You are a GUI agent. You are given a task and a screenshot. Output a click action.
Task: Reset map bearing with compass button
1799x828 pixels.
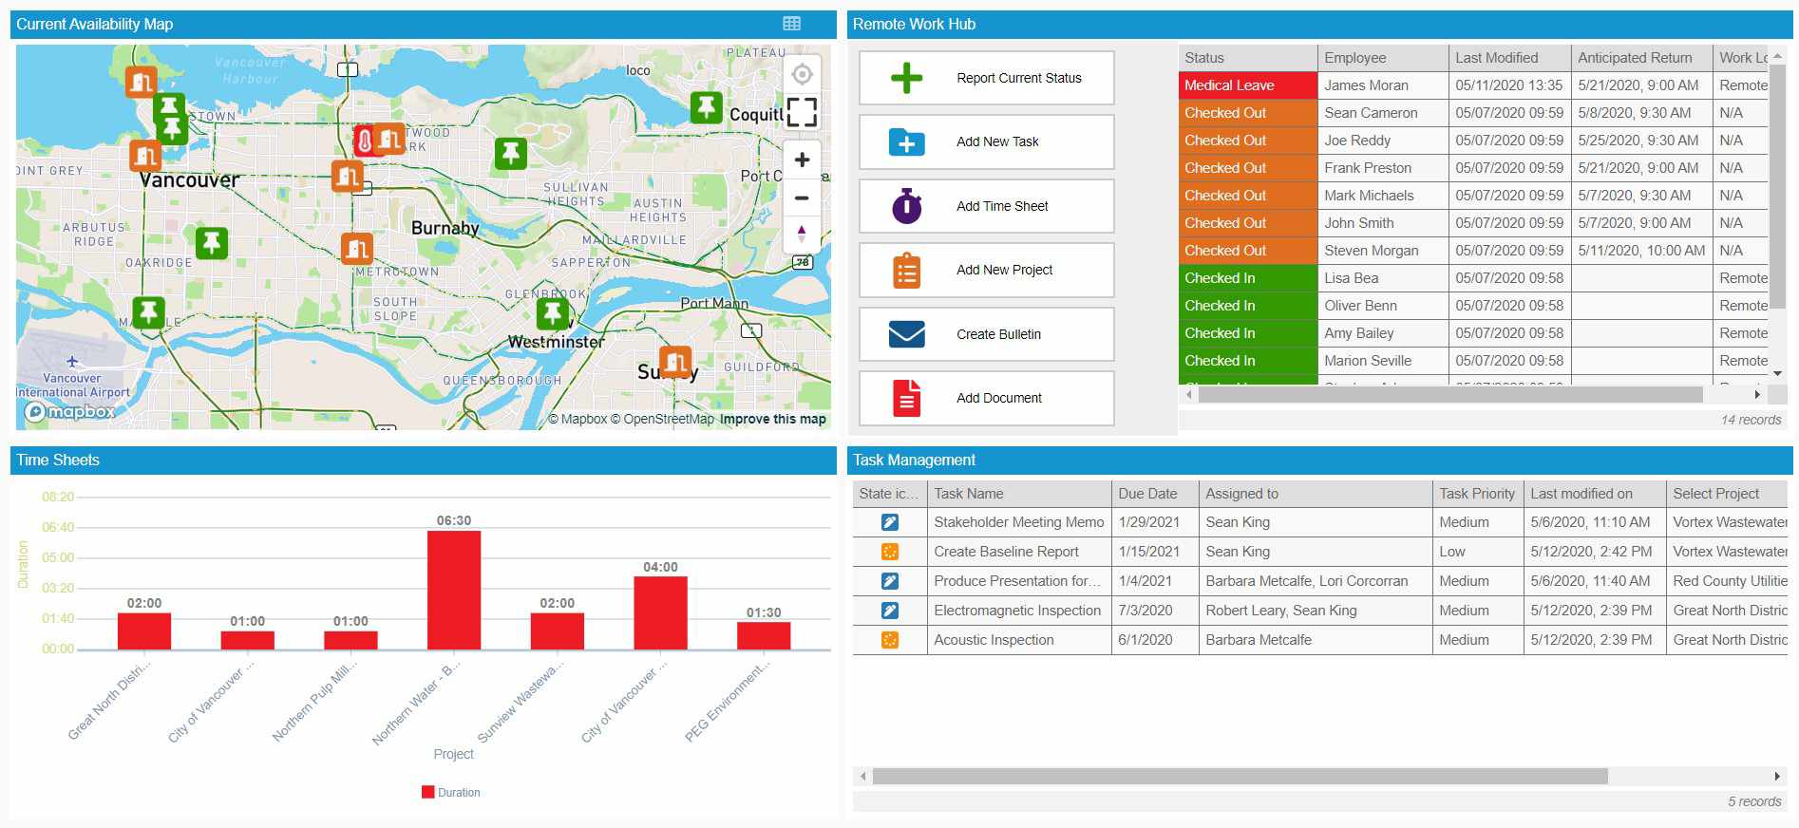coord(802,234)
